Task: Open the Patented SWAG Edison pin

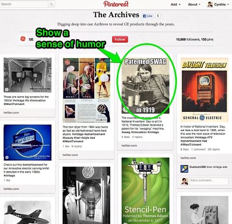Action: 145,86
